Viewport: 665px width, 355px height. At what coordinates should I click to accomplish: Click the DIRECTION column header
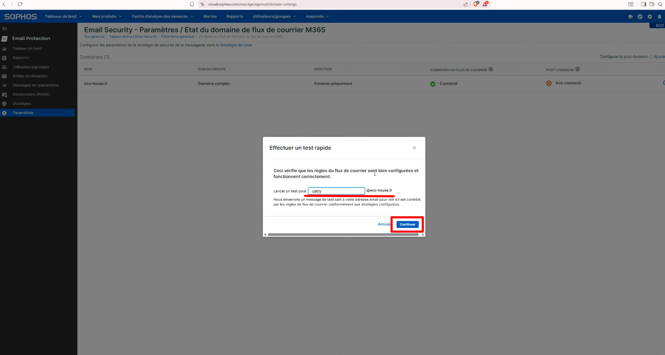pos(323,69)
